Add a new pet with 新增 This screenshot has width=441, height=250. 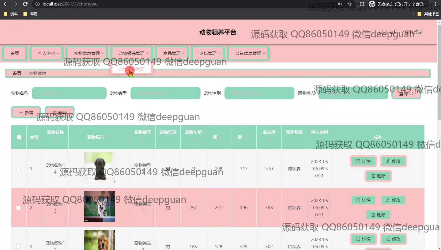pyautogui.click(x=26, y=113)
